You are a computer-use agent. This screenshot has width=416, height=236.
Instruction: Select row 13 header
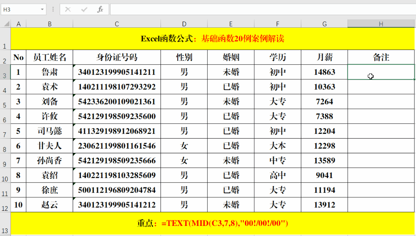[5, 223]
